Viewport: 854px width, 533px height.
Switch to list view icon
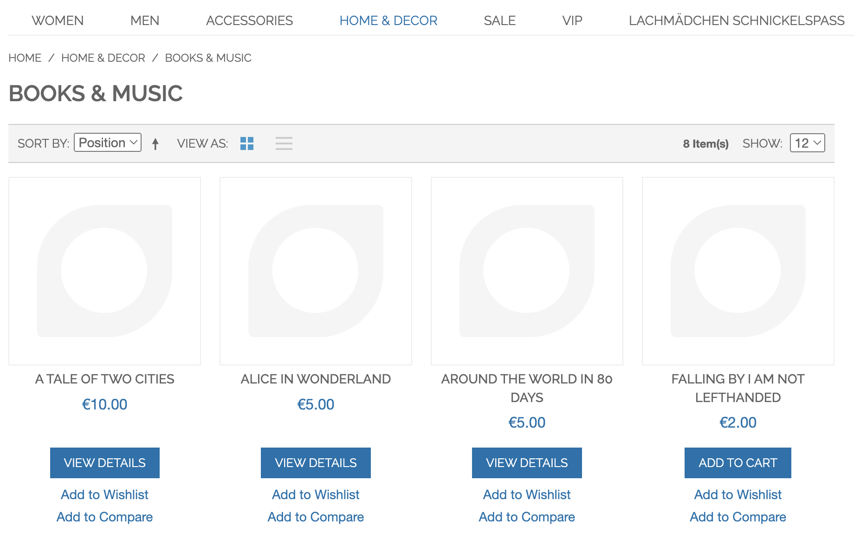coord(284,143)
